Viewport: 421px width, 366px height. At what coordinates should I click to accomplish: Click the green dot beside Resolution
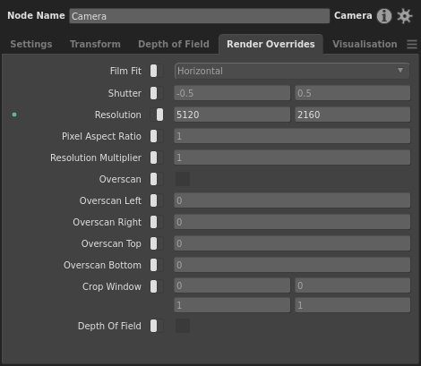(14, 115)
